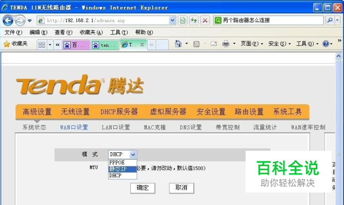Go to the DNS设置 sub-page
This screenshot has width=344, height=205.
coord(191,127)
